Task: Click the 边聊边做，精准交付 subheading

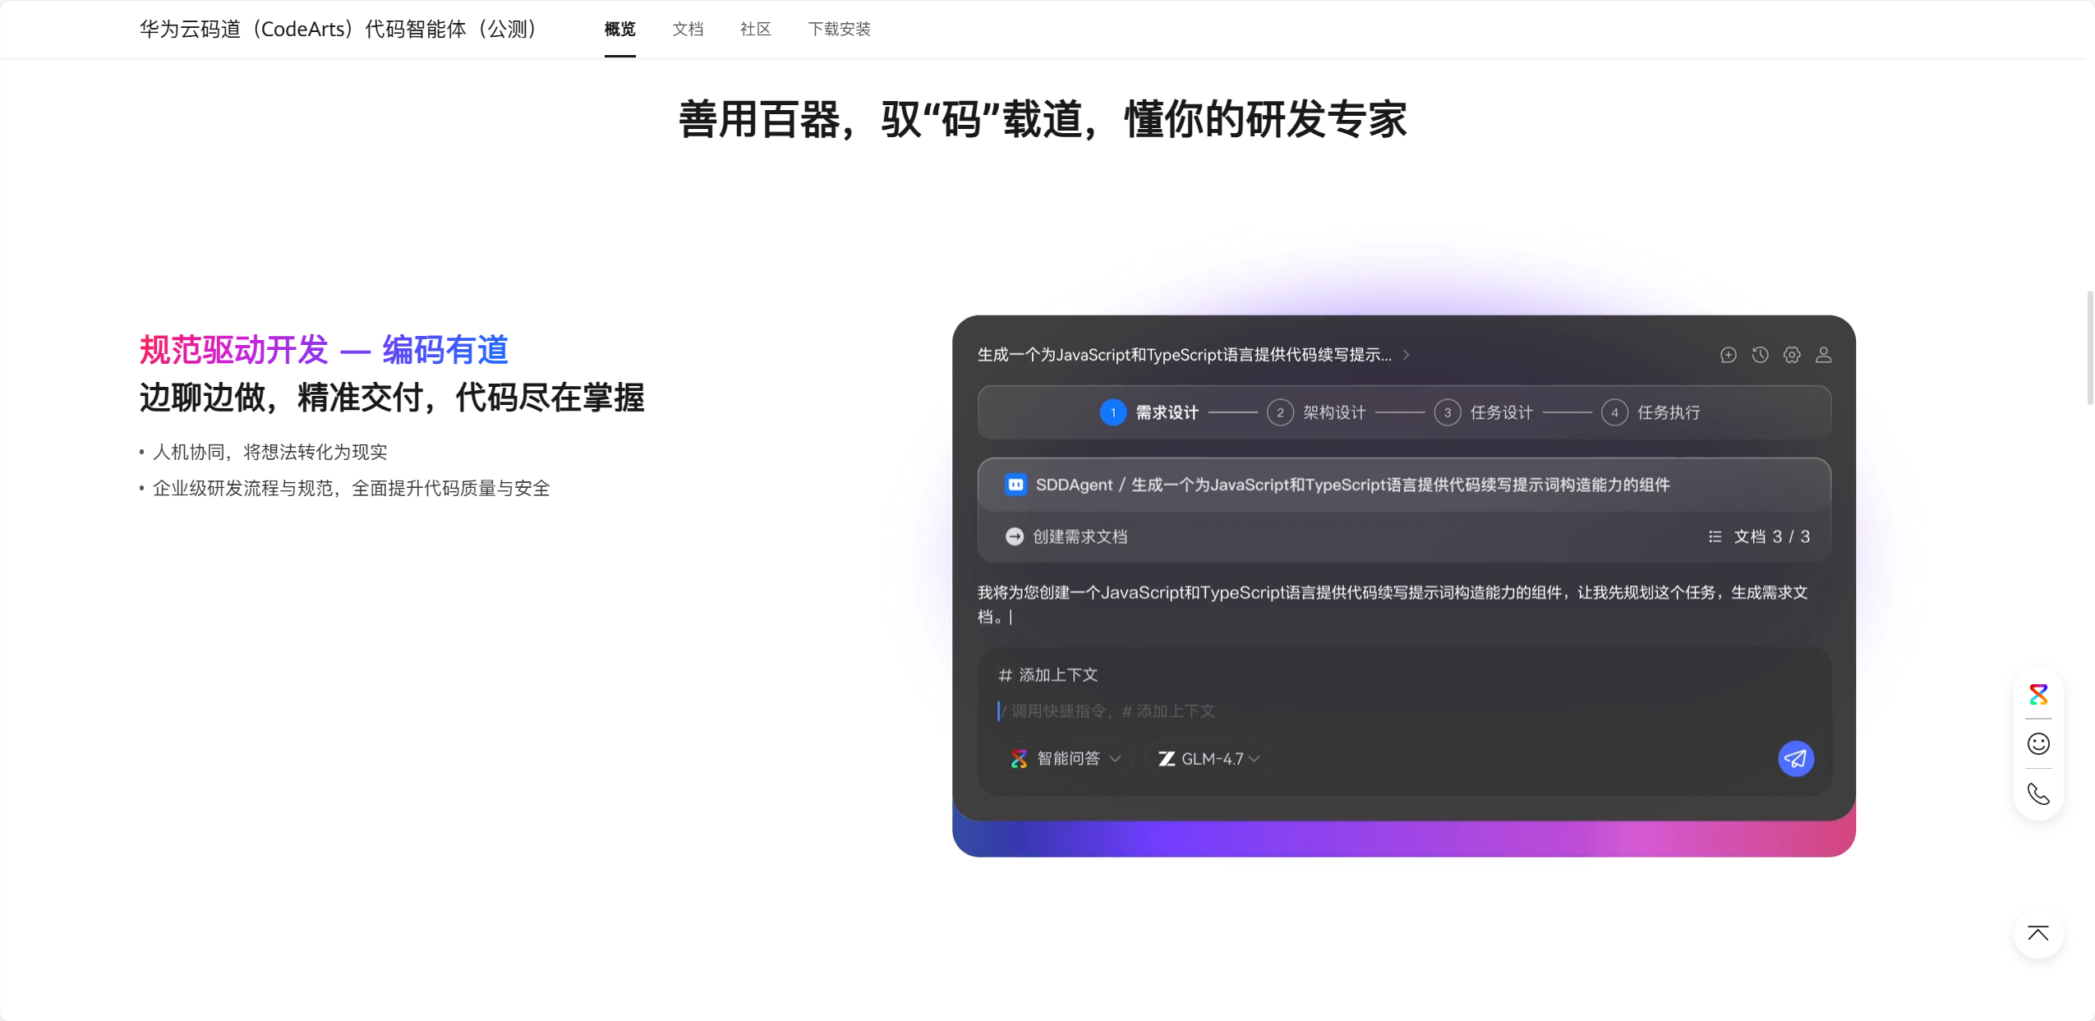Action: click(x=392, y=398)
